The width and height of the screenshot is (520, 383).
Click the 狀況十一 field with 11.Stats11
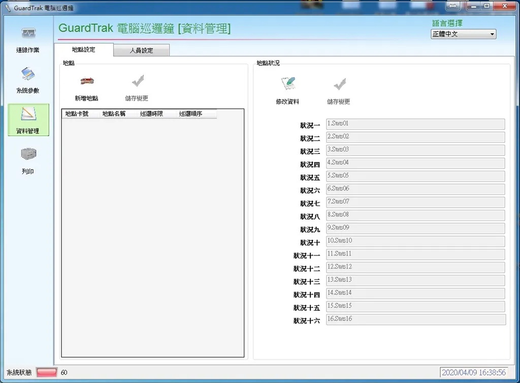(415, 254)
